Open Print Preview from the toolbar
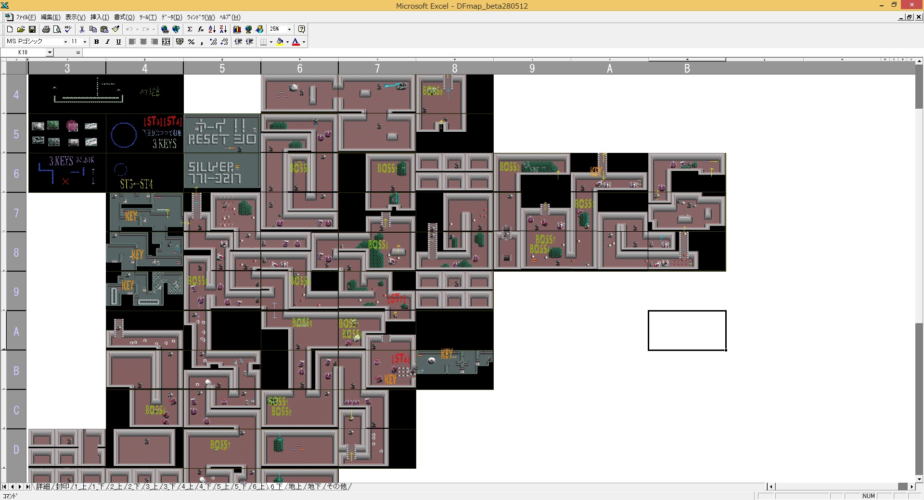This screenshot has width=924, height=500. [x=57, y=29]
